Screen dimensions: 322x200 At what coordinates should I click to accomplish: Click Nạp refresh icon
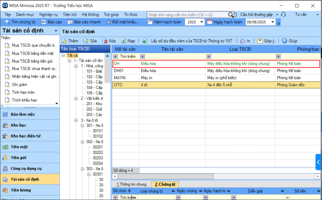click(x=123, y=41)
